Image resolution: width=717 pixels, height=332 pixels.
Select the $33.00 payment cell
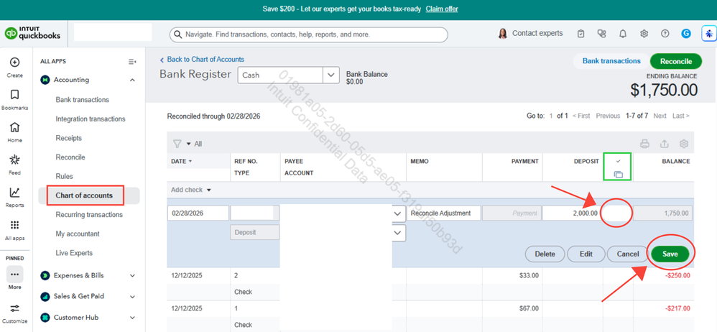pyautogui.click(x=512, y=276)
